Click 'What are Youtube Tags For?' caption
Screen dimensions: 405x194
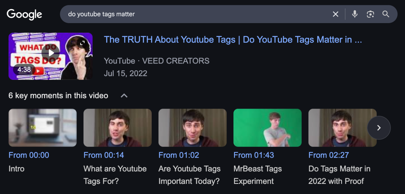115,175
